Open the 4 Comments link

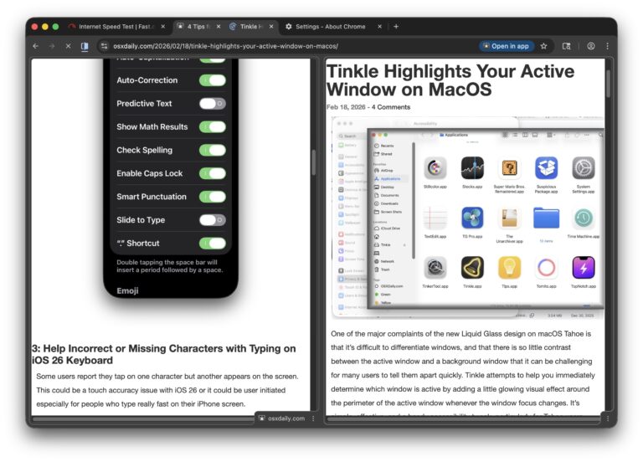(391, 107)
